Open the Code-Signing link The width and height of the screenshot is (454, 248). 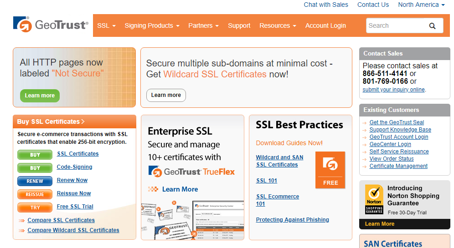74,167
